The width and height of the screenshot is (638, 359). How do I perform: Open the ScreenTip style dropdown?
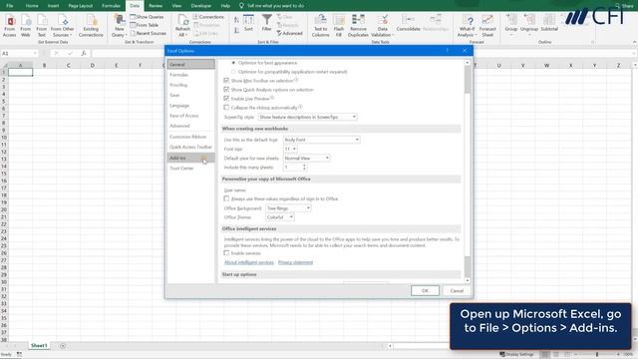pos(308,117)
